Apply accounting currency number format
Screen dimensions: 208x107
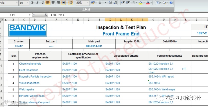point(93,3)
